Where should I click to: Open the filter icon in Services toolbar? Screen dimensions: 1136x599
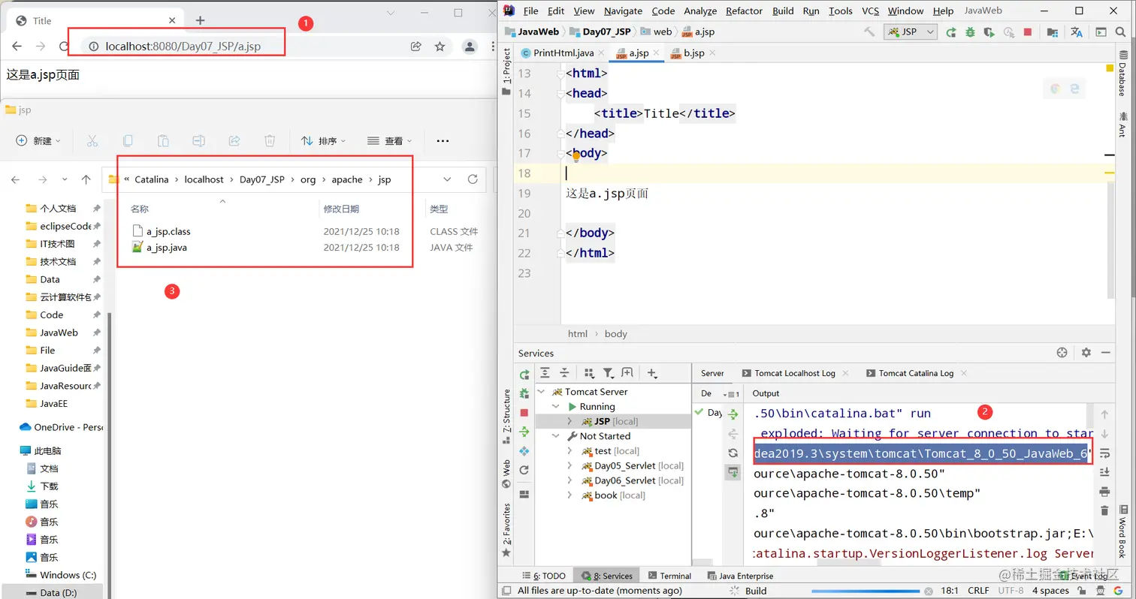coord(608,372)
